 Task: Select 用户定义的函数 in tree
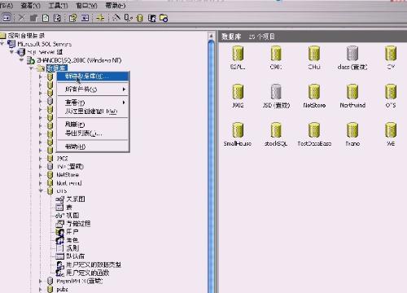tap(88, 273)
